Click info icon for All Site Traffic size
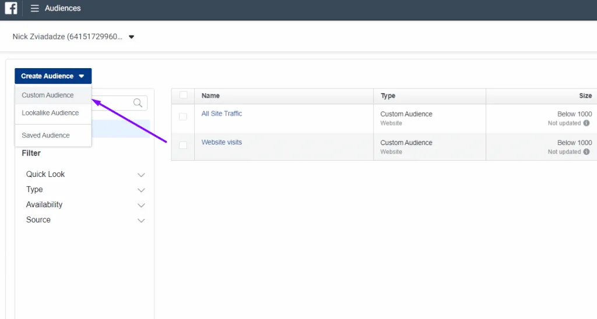 coord(587,123)
